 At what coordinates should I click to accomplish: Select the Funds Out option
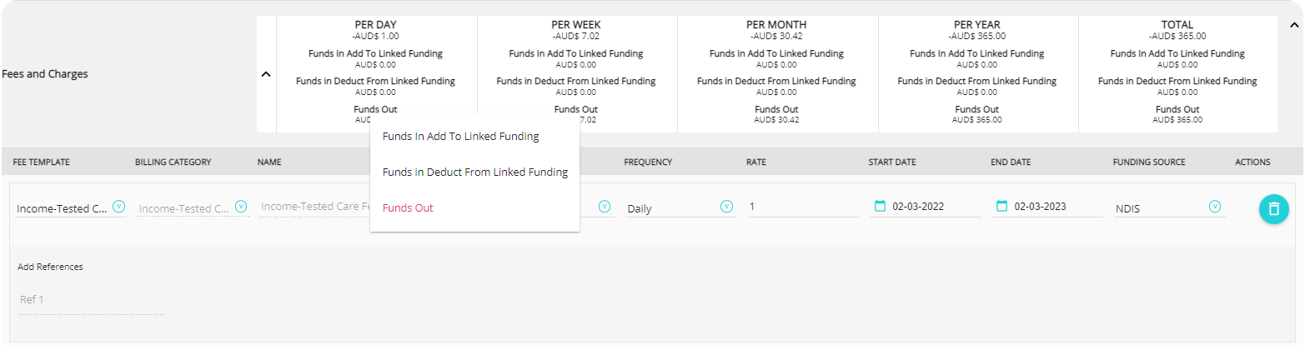click(x=408, y=207)
